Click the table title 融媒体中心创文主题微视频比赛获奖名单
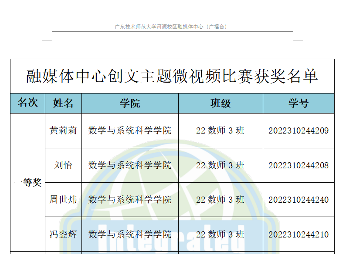The height and width of the screenshot is (254, 339). [x=172, y=77]
